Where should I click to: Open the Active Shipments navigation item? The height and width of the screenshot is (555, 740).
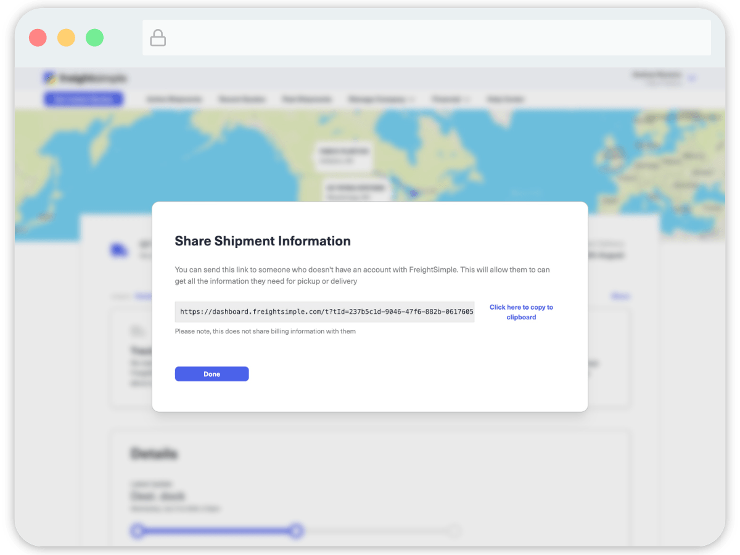pyautogui.click(x=174, y=99)
